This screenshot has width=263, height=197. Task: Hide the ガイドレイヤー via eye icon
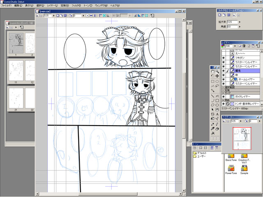tap(224, 97)
